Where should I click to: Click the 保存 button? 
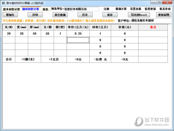[110, 15]
